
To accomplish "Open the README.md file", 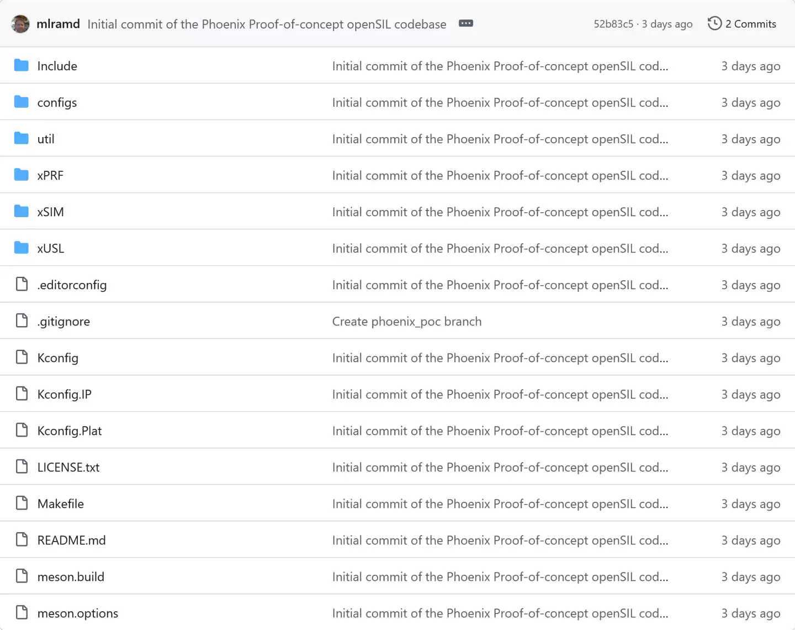I will 71,540.
